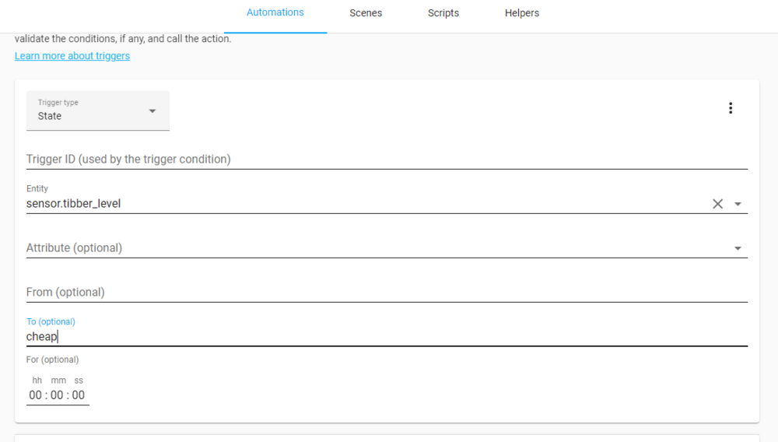Expand the Attribute dropdown arrow

tap(738, 248)
